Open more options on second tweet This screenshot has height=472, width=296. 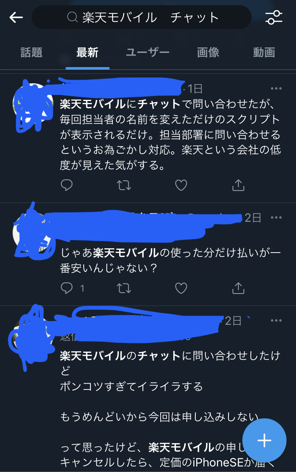(276, 217)
